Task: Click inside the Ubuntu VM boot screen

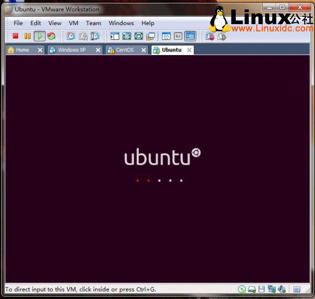Action: tap(157, 169)
